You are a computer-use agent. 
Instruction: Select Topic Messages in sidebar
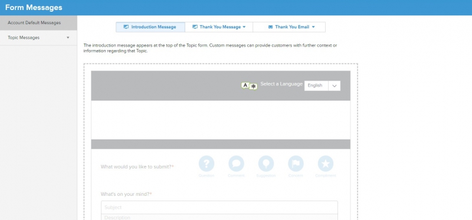pyautogui.click(x=38, y=38)
